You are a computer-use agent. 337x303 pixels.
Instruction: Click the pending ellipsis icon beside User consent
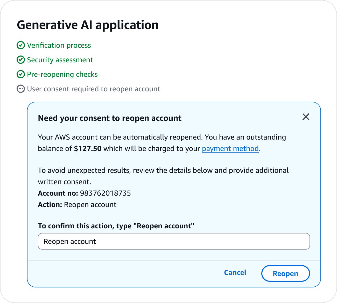(21, 89)
